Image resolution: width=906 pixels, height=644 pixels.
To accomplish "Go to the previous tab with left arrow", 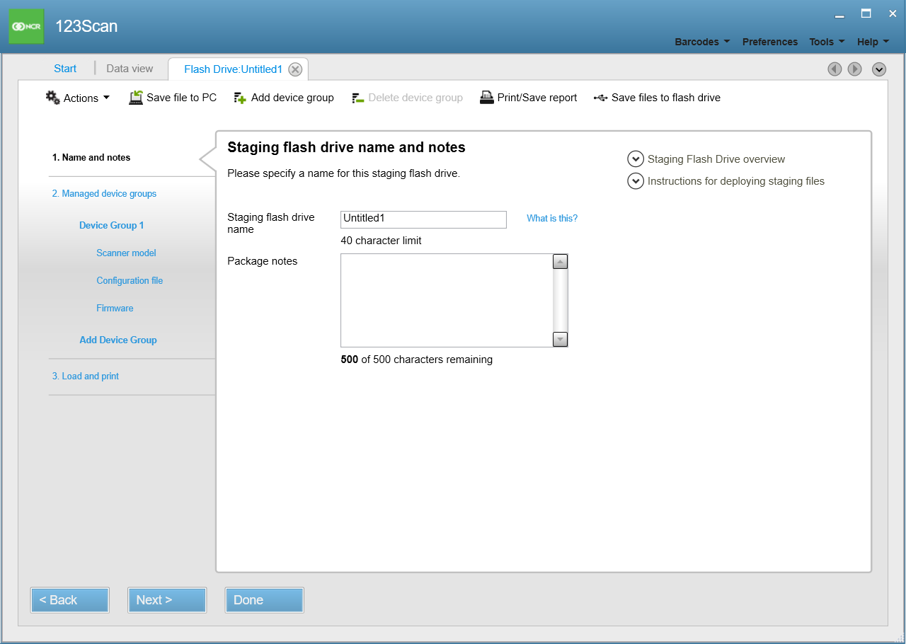I will [835, 69].
